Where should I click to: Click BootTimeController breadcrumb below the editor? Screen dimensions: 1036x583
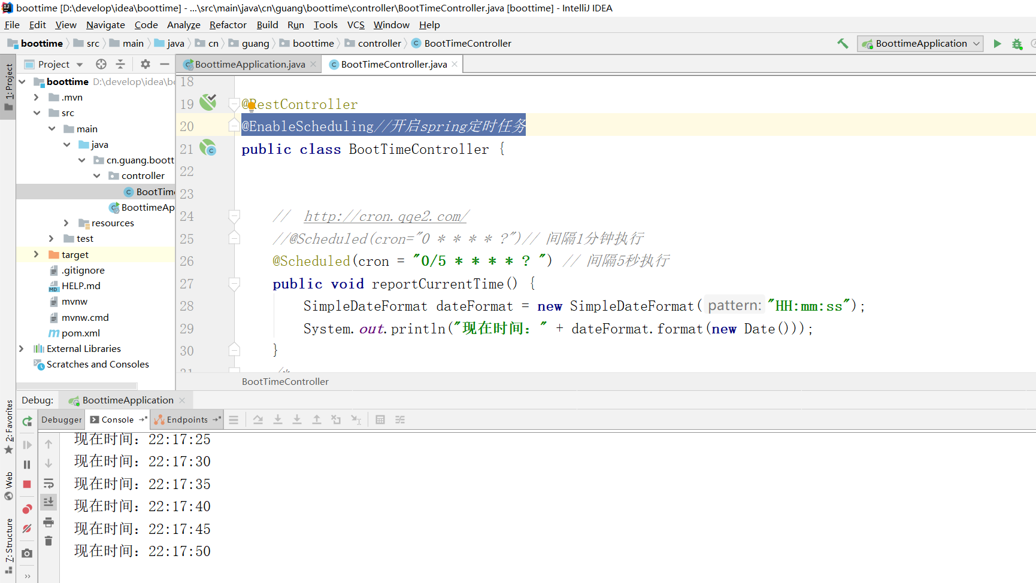click(285, 381)
